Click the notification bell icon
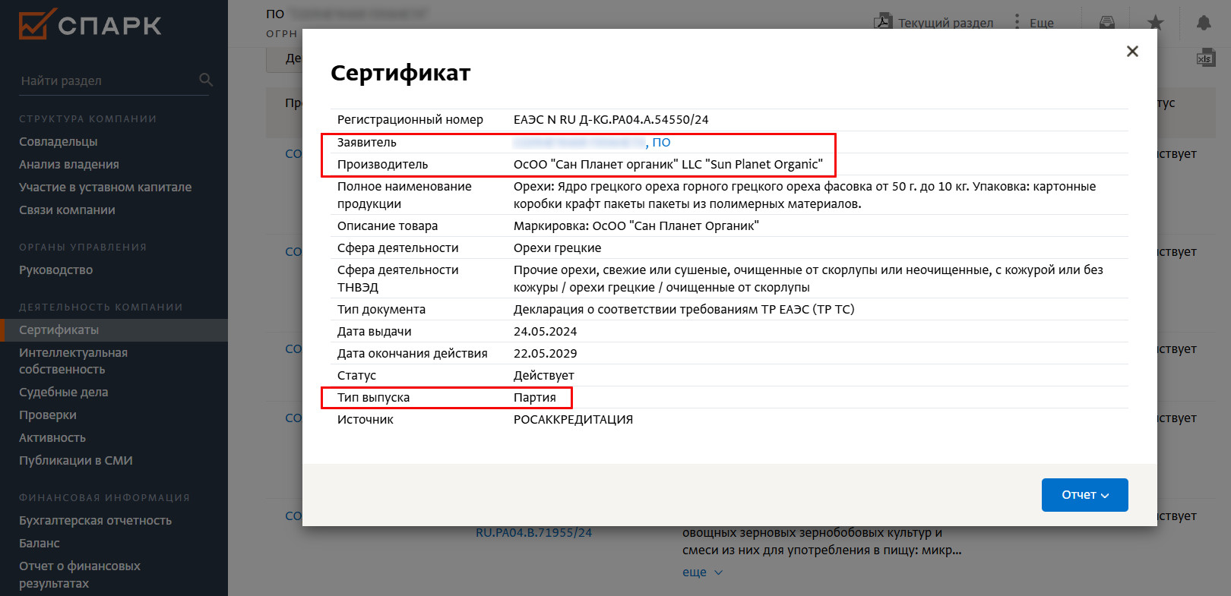 (1204, 23)
